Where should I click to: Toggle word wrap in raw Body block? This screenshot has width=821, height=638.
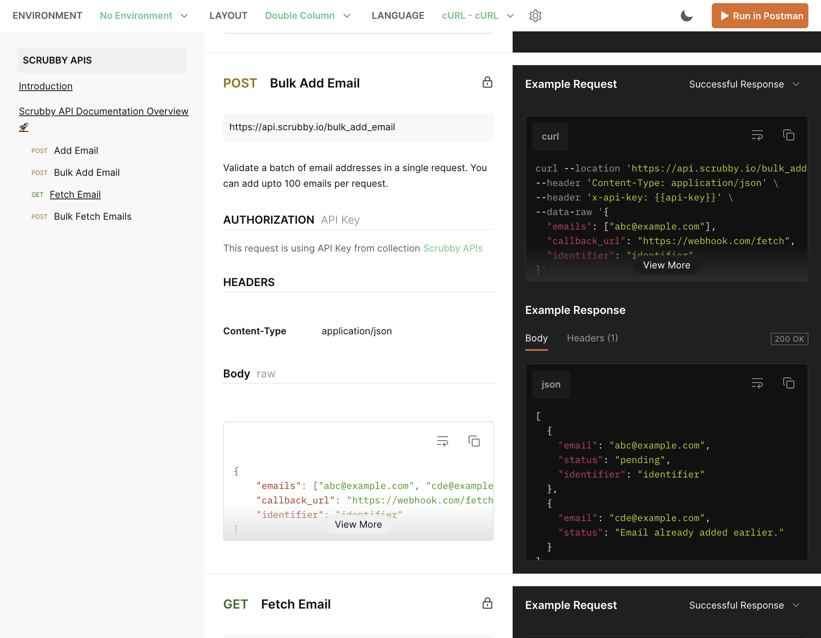tap(442, 441)
